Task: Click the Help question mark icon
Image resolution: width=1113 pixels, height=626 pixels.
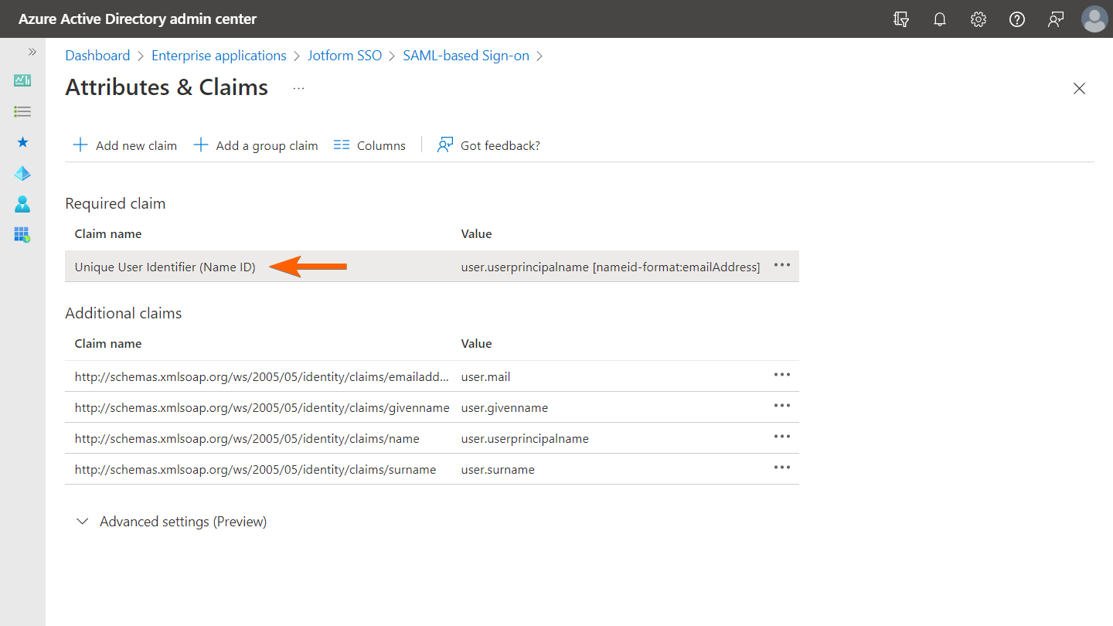Action: coord(1017,19)
